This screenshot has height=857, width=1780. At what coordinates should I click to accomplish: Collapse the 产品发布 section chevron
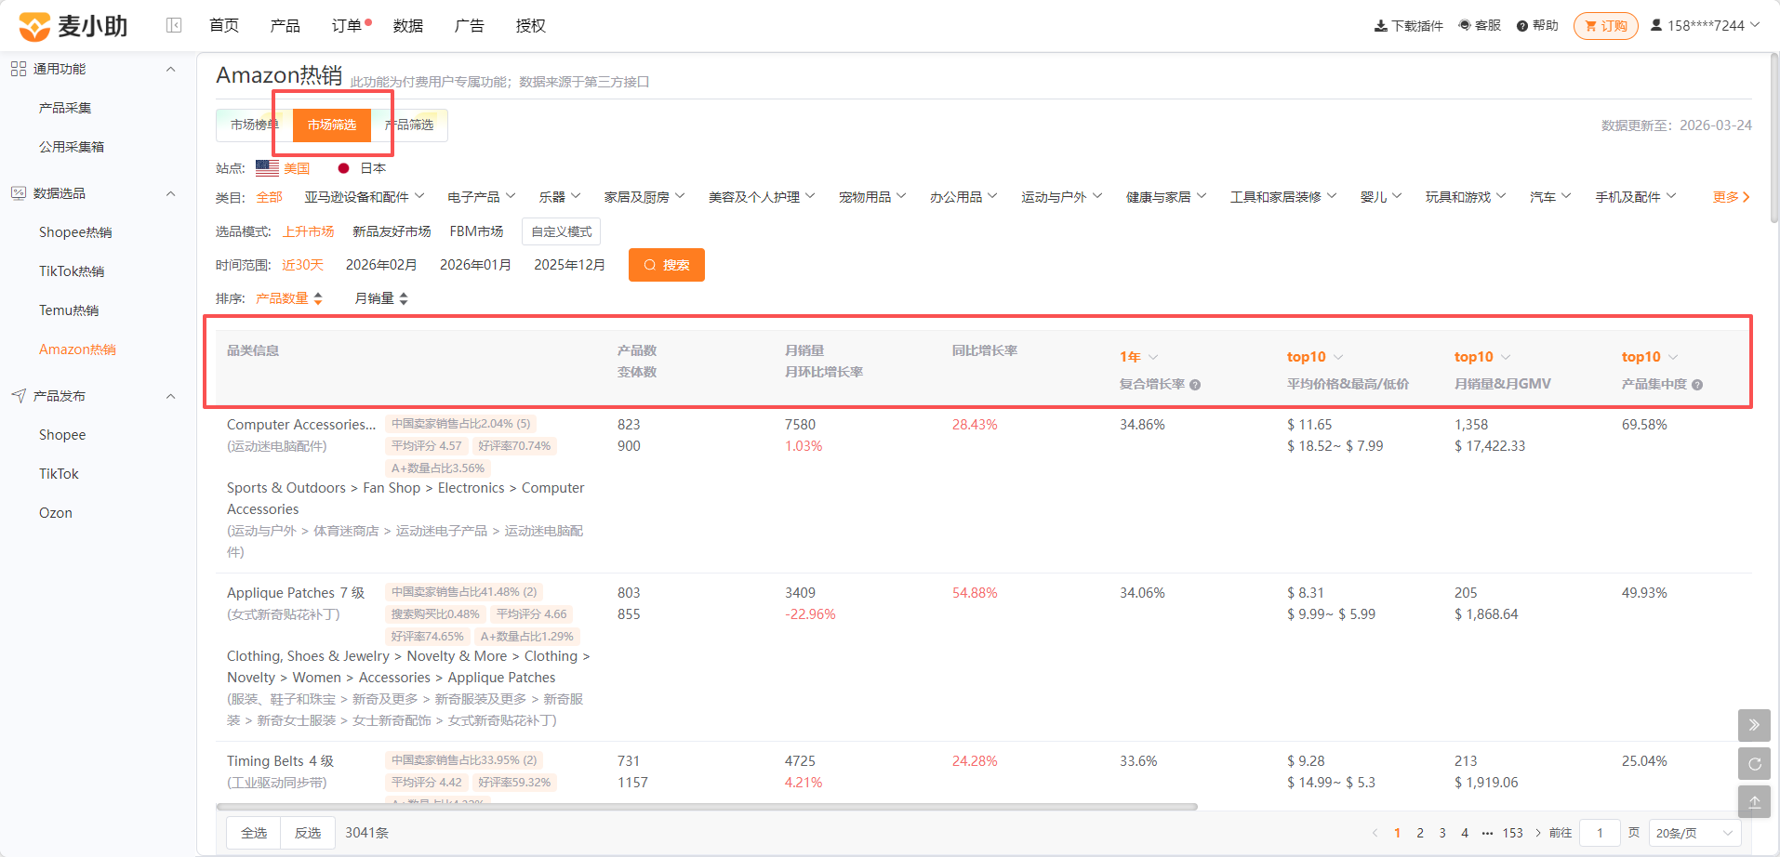tap(170, 396)
